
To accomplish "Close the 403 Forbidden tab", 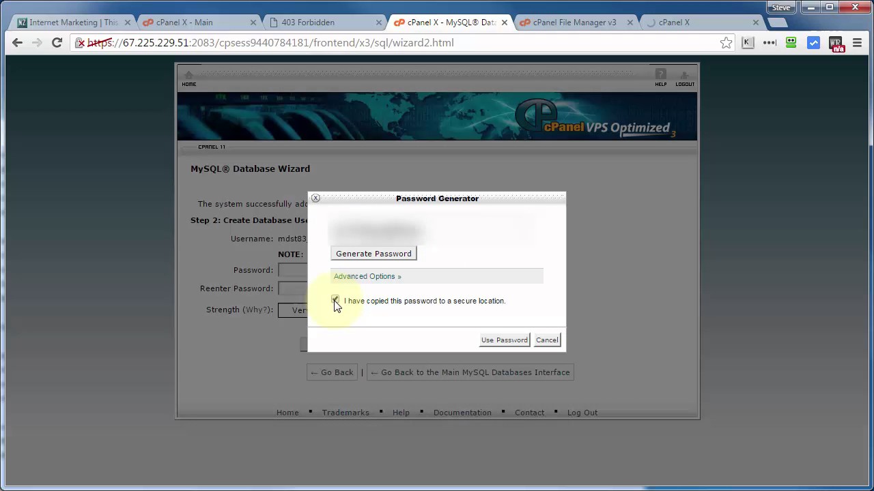I will coord(379,23).
